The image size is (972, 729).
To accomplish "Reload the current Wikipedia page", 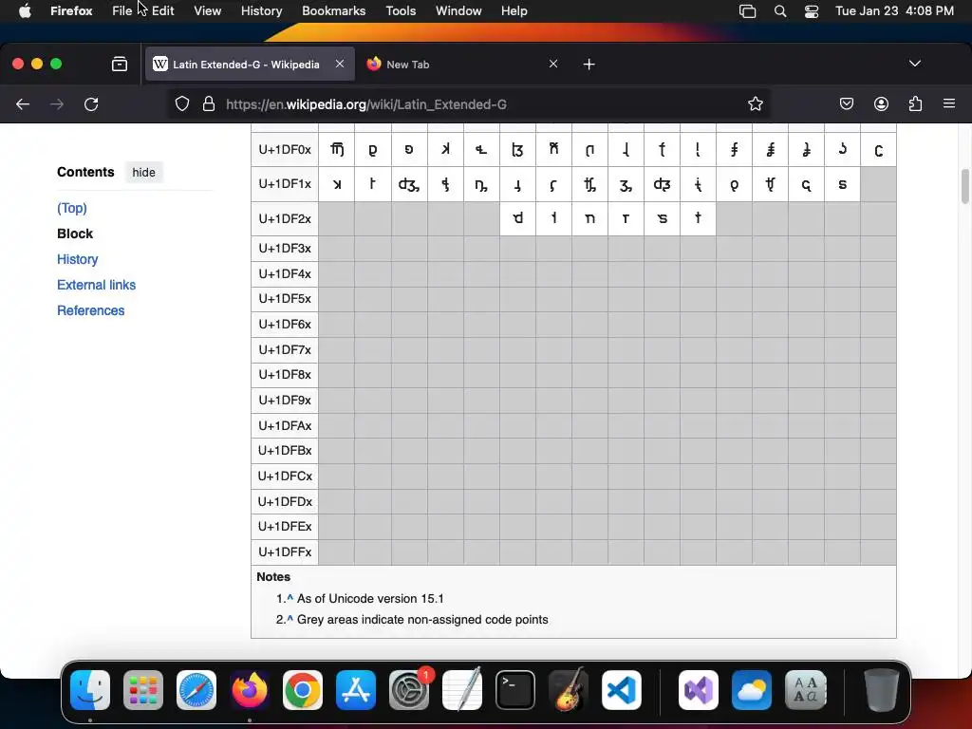I will pos(91,104).
